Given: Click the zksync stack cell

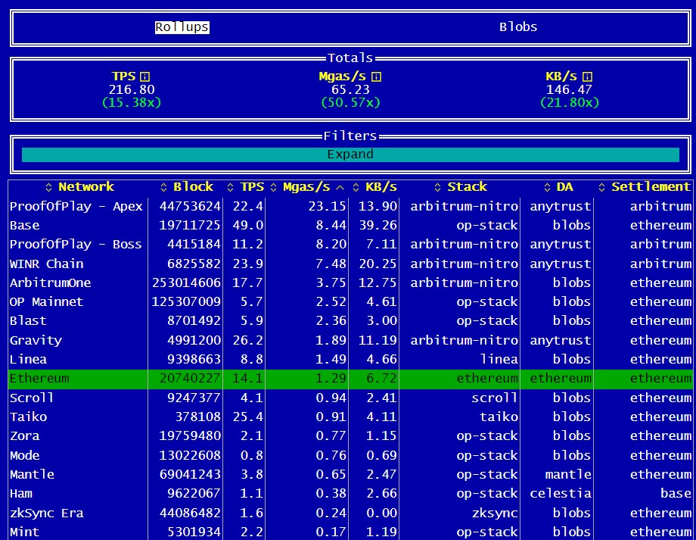Looking at the screenshot, I should pyautogui.click(x=495, y=513).
